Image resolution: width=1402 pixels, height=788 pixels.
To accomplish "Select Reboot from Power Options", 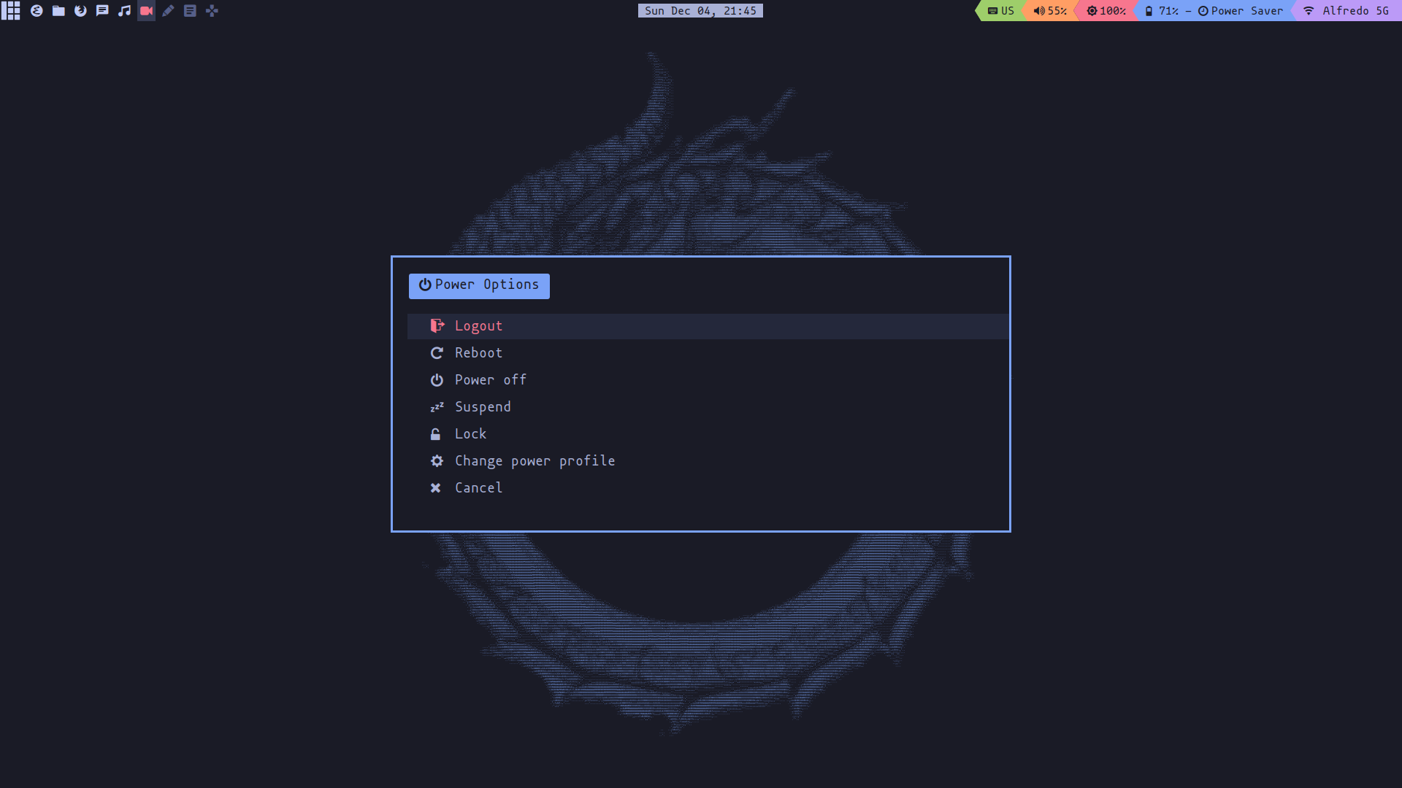I will pos(478,352).
